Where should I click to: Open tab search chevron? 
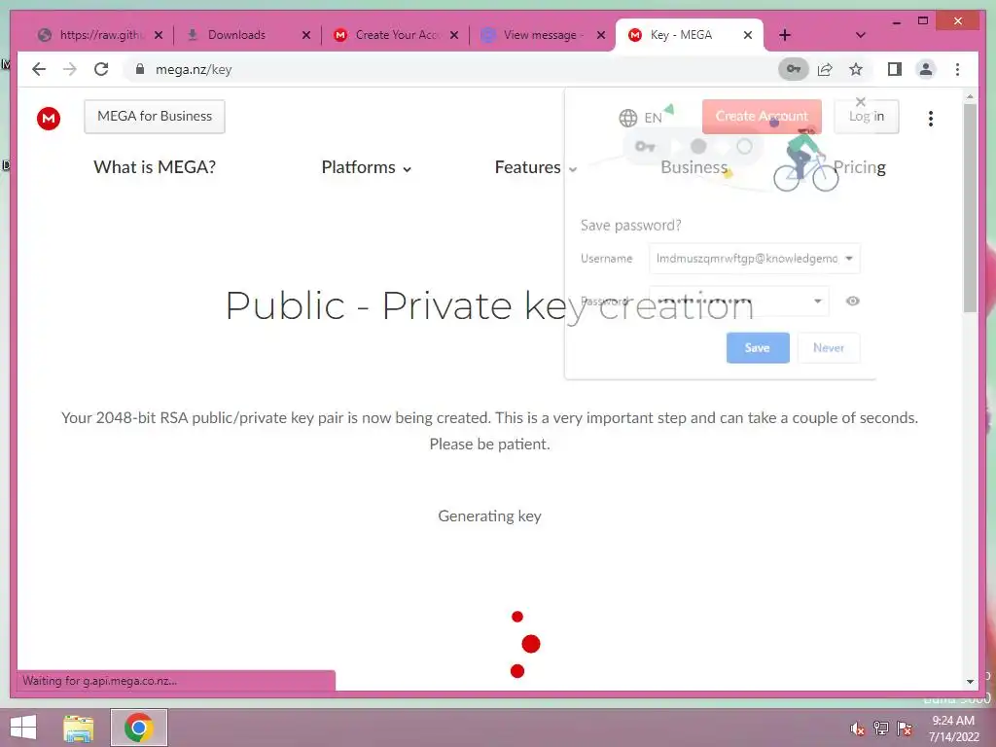tap(861, 35)
